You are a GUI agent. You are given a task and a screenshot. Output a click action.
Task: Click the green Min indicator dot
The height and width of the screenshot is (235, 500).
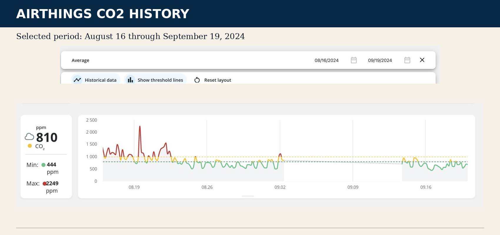pos(44,165)
